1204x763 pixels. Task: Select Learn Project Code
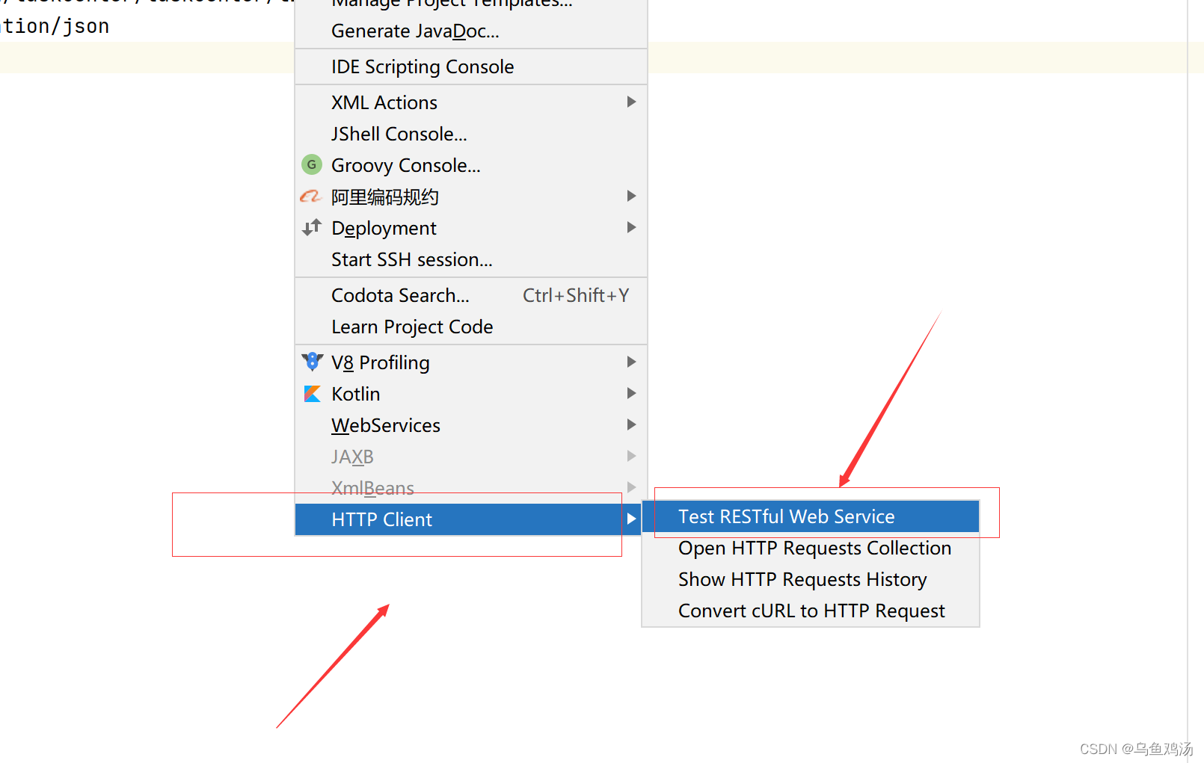(471, 327)
